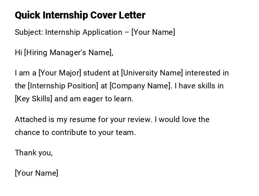Click the [Internship Position] placeholder
This screenshot has height=196, width=259.
(x=63, y=86)
